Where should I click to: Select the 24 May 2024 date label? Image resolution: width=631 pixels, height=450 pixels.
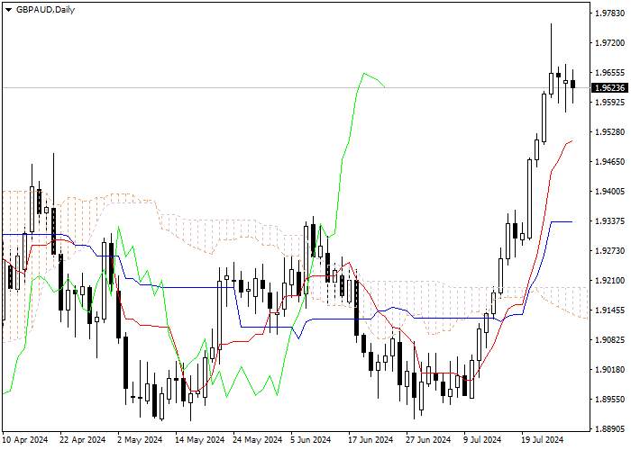click(258, 440)
